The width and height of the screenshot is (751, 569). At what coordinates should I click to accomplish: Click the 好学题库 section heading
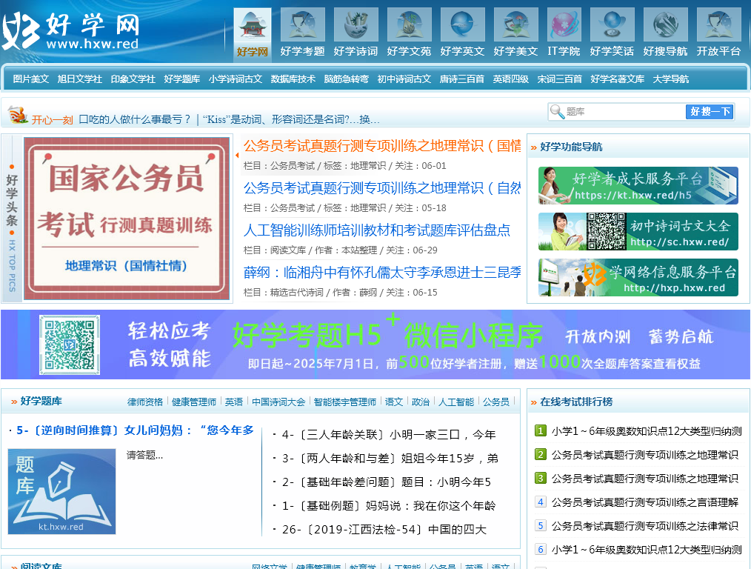(x=41, y=401)
